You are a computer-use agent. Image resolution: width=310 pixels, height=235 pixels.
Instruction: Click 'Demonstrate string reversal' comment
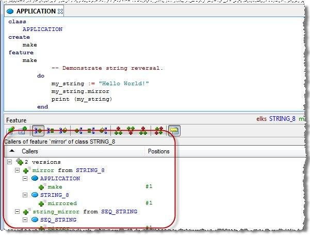pos(107,68)
